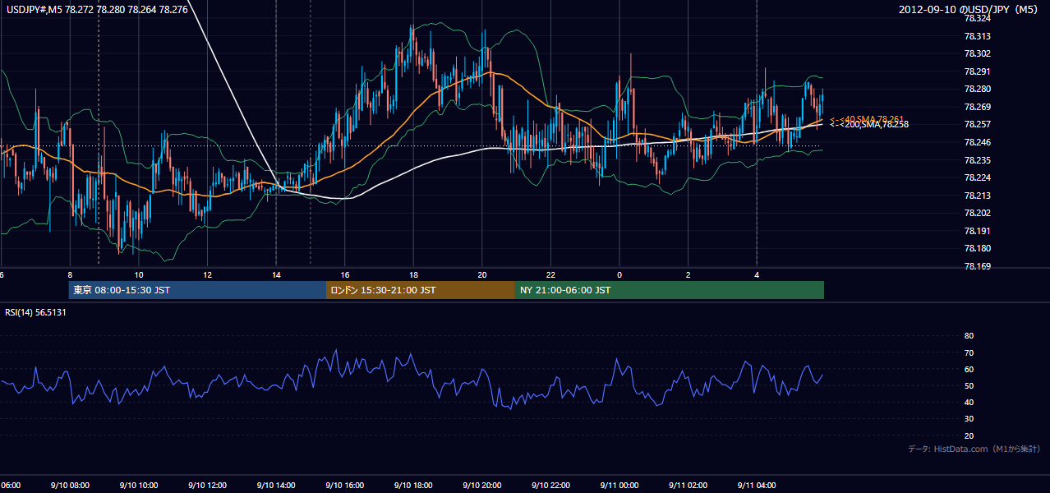Click bottom time label 9/11 02:00
Viewport: 1050px width, 493px height.
pos(688,486)
